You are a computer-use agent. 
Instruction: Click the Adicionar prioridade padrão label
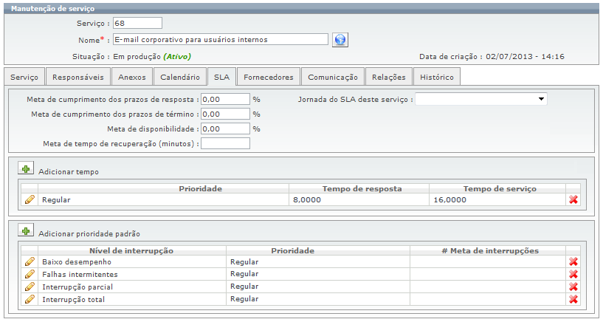[89, 234]
